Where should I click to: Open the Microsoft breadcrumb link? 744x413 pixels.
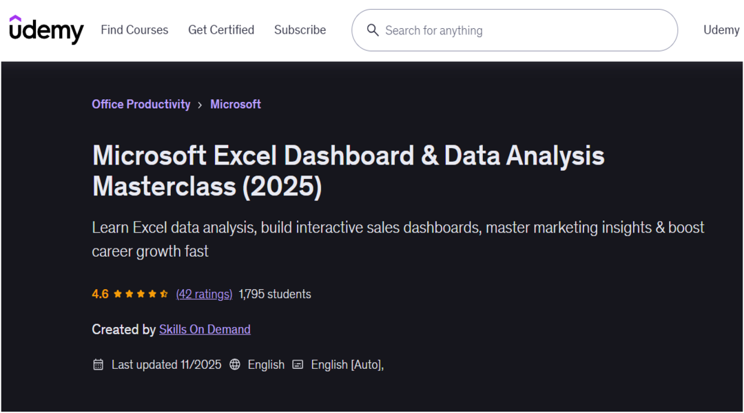pos(236,105)
